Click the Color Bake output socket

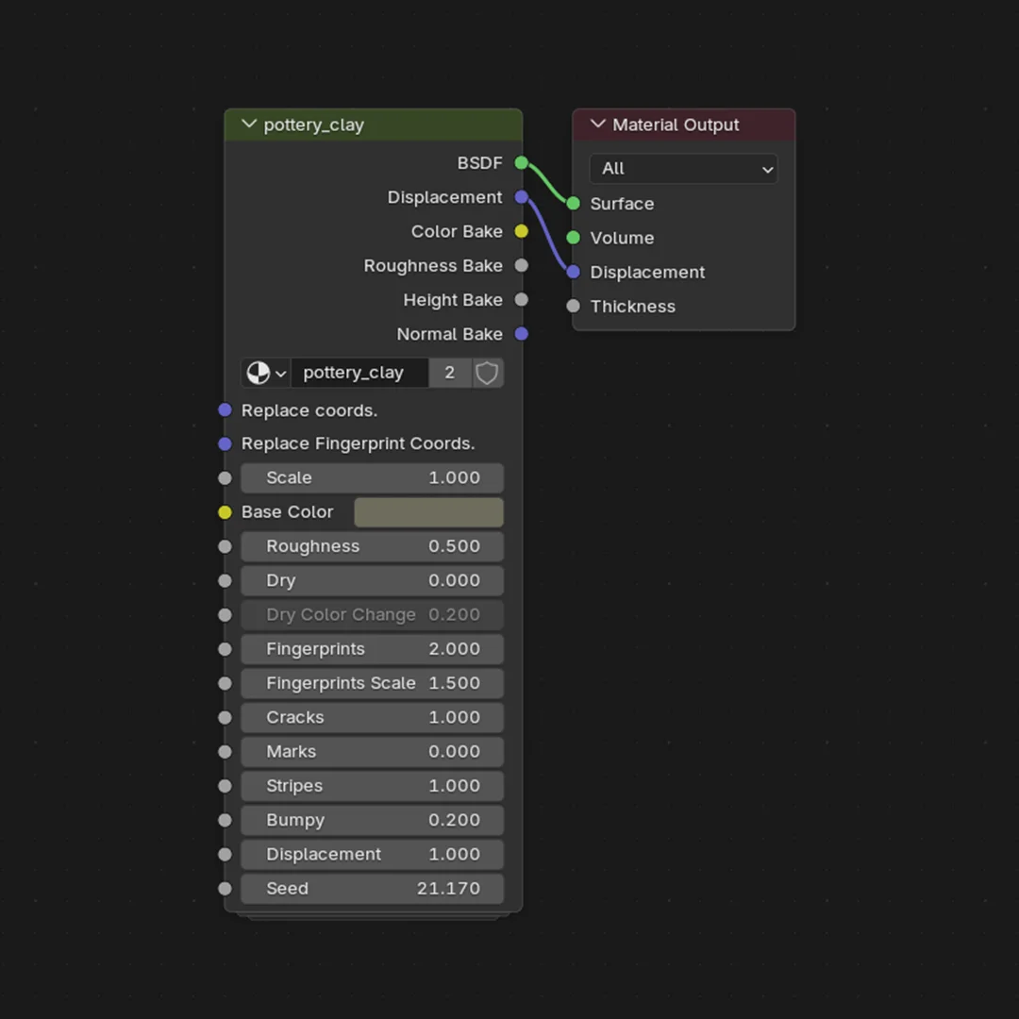521,231
